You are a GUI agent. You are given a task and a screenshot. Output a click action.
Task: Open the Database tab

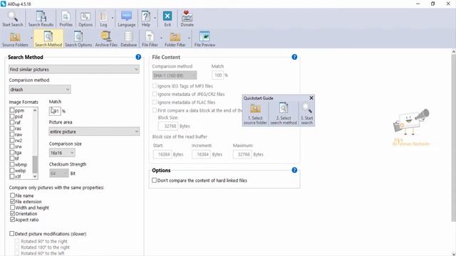pos(128,39)
